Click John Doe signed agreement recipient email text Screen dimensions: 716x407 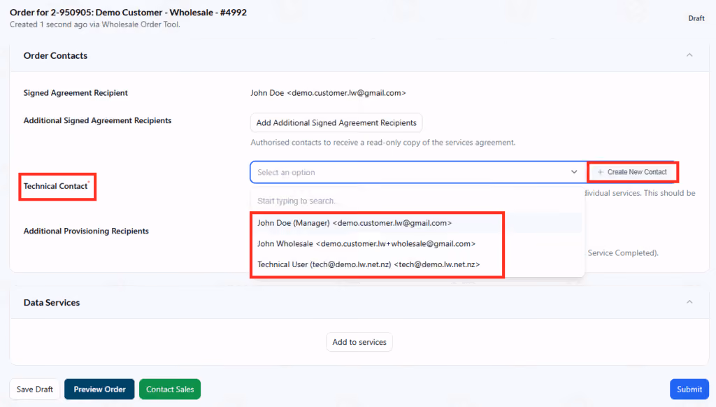(x=328, y=93)
